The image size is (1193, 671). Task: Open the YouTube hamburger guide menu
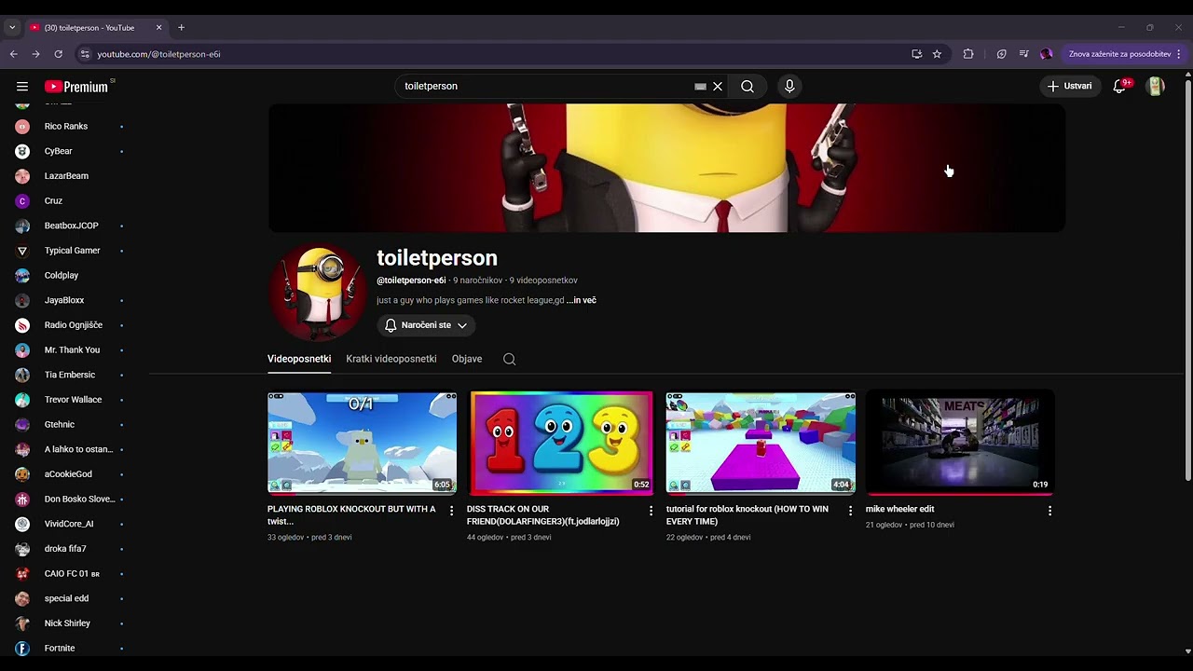point(22,87)
